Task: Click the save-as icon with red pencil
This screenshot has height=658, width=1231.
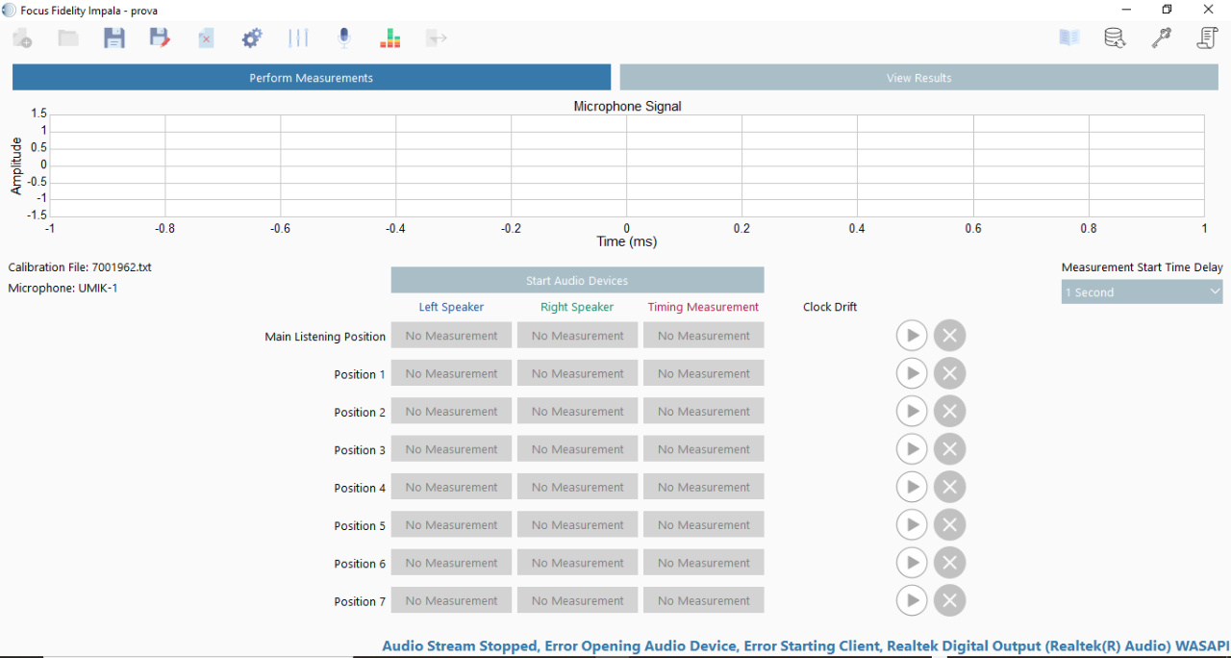Action: [x=160, y=38]
